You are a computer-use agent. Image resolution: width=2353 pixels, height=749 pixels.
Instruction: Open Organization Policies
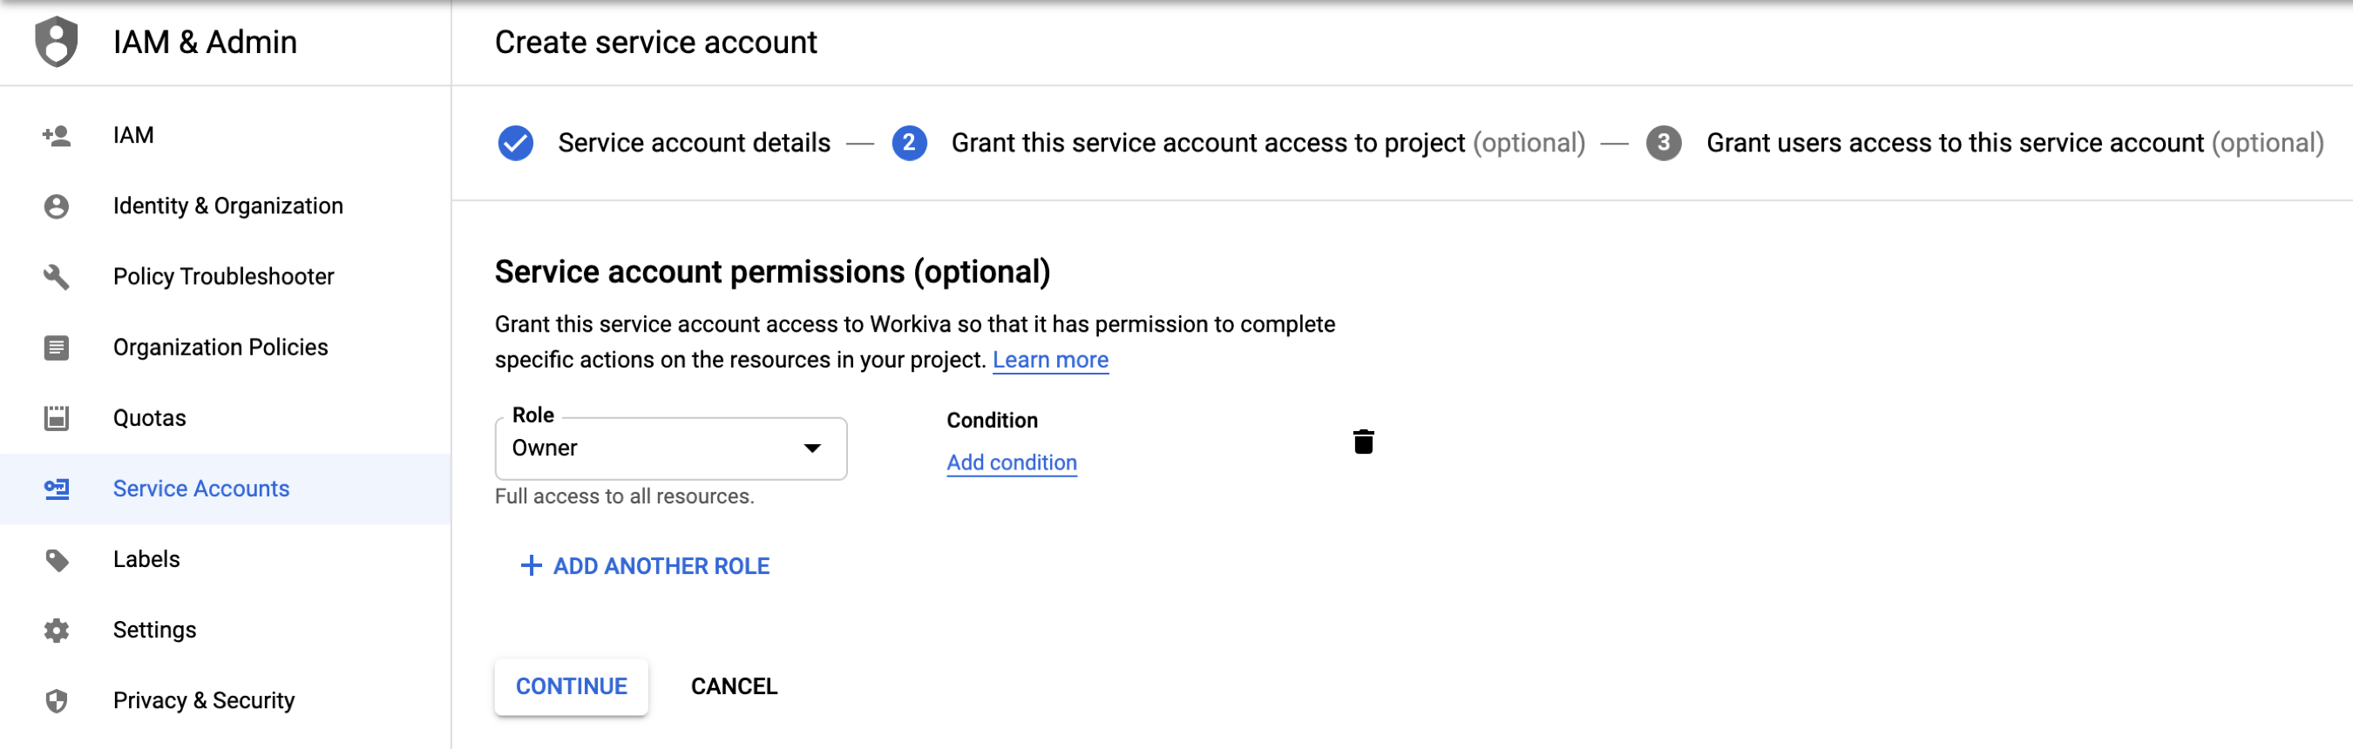tap(225, 348)
